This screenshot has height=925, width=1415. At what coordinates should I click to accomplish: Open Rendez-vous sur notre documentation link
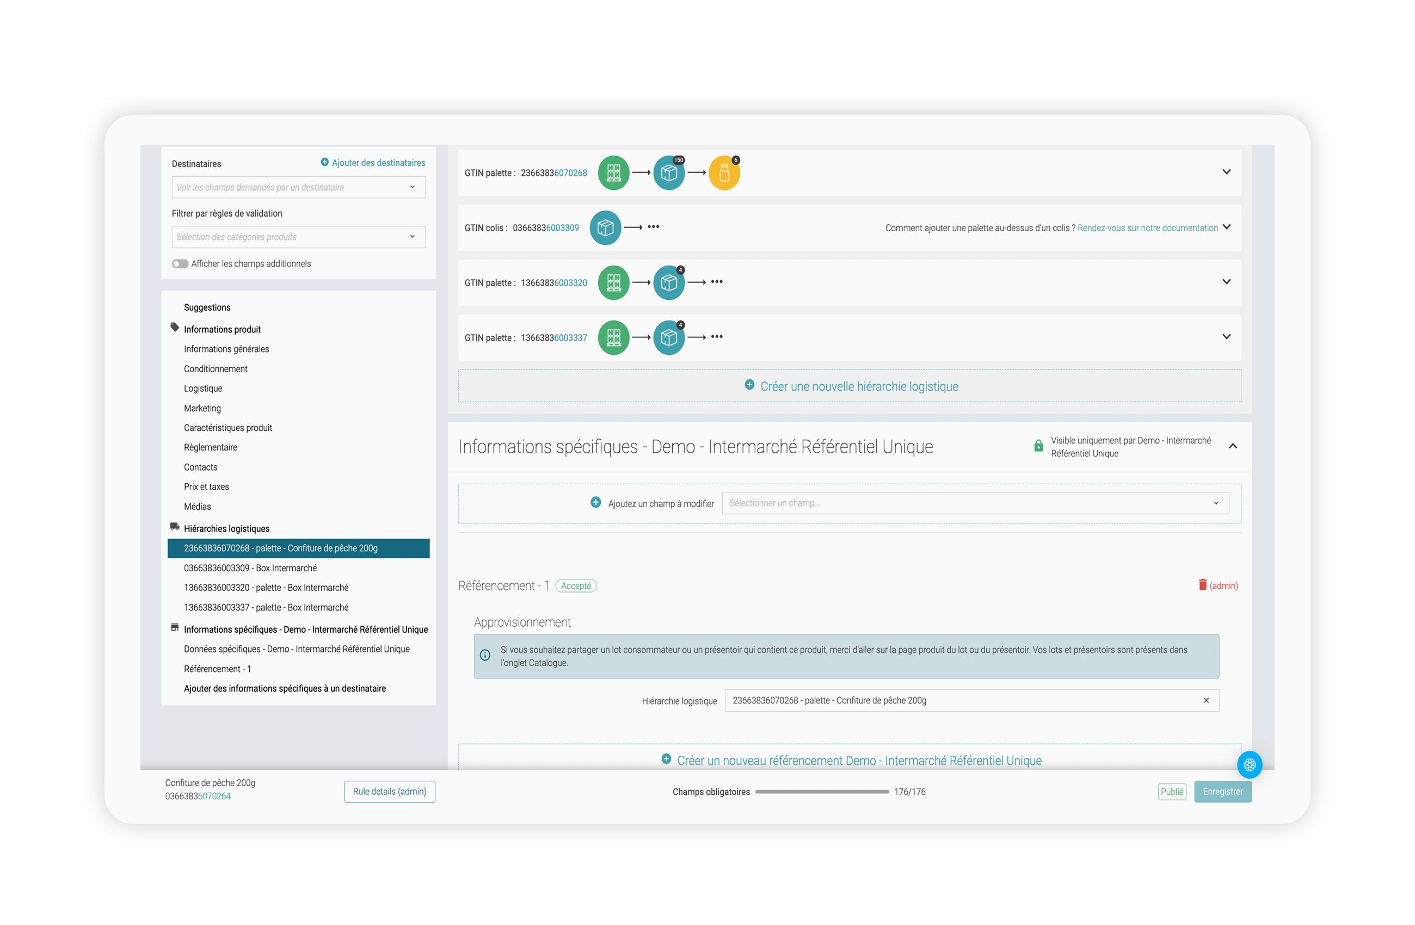pyautogui.click(x=1147, y=227)
